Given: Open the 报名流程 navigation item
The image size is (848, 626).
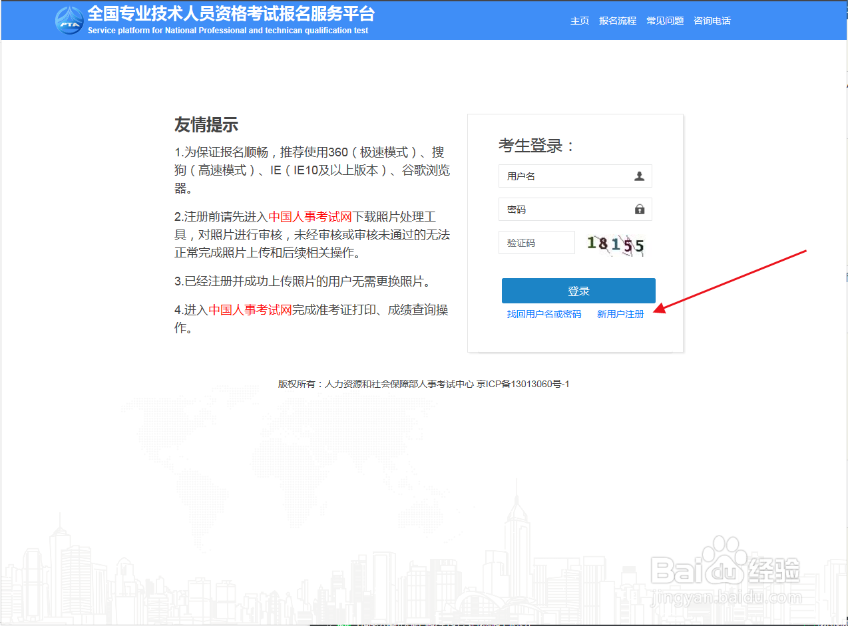Looking at the screenshot, I should pyautogui.click(x=617, y=21).
